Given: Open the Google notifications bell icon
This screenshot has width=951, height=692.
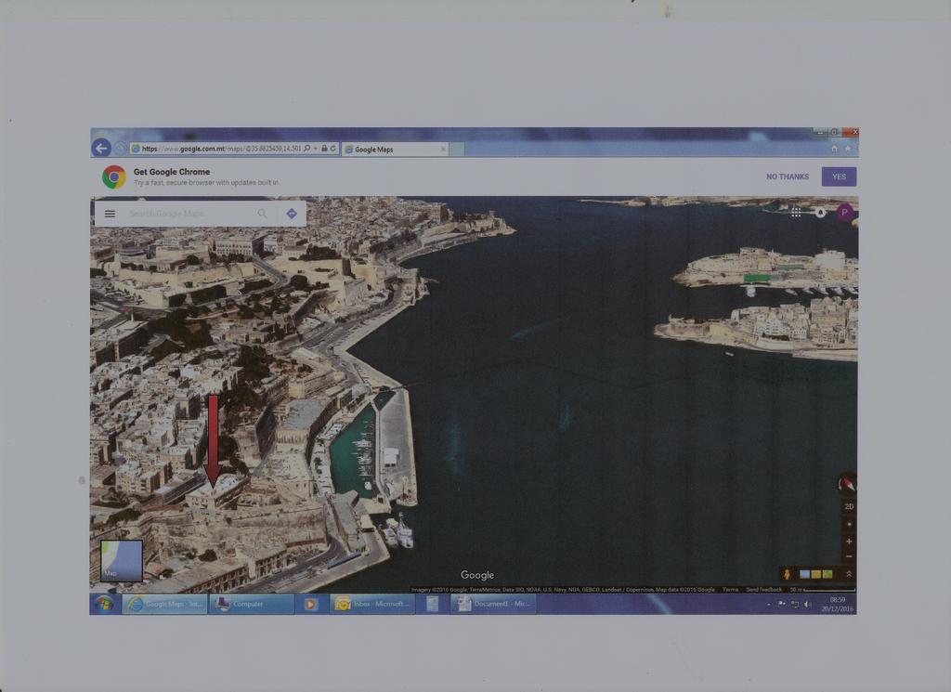Looking at the screenshot, I should [820, 213].
